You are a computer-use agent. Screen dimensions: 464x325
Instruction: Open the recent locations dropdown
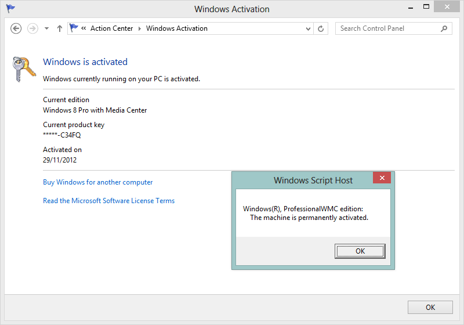click(46, 28)
